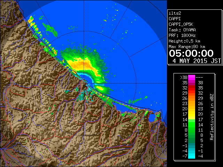223x167 pixels.
Task: Select the 'CAPPI' product type text
Action: point(175,19)
